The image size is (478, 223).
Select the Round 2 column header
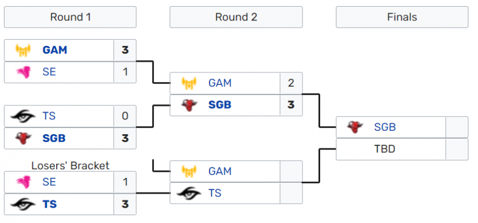236,17
